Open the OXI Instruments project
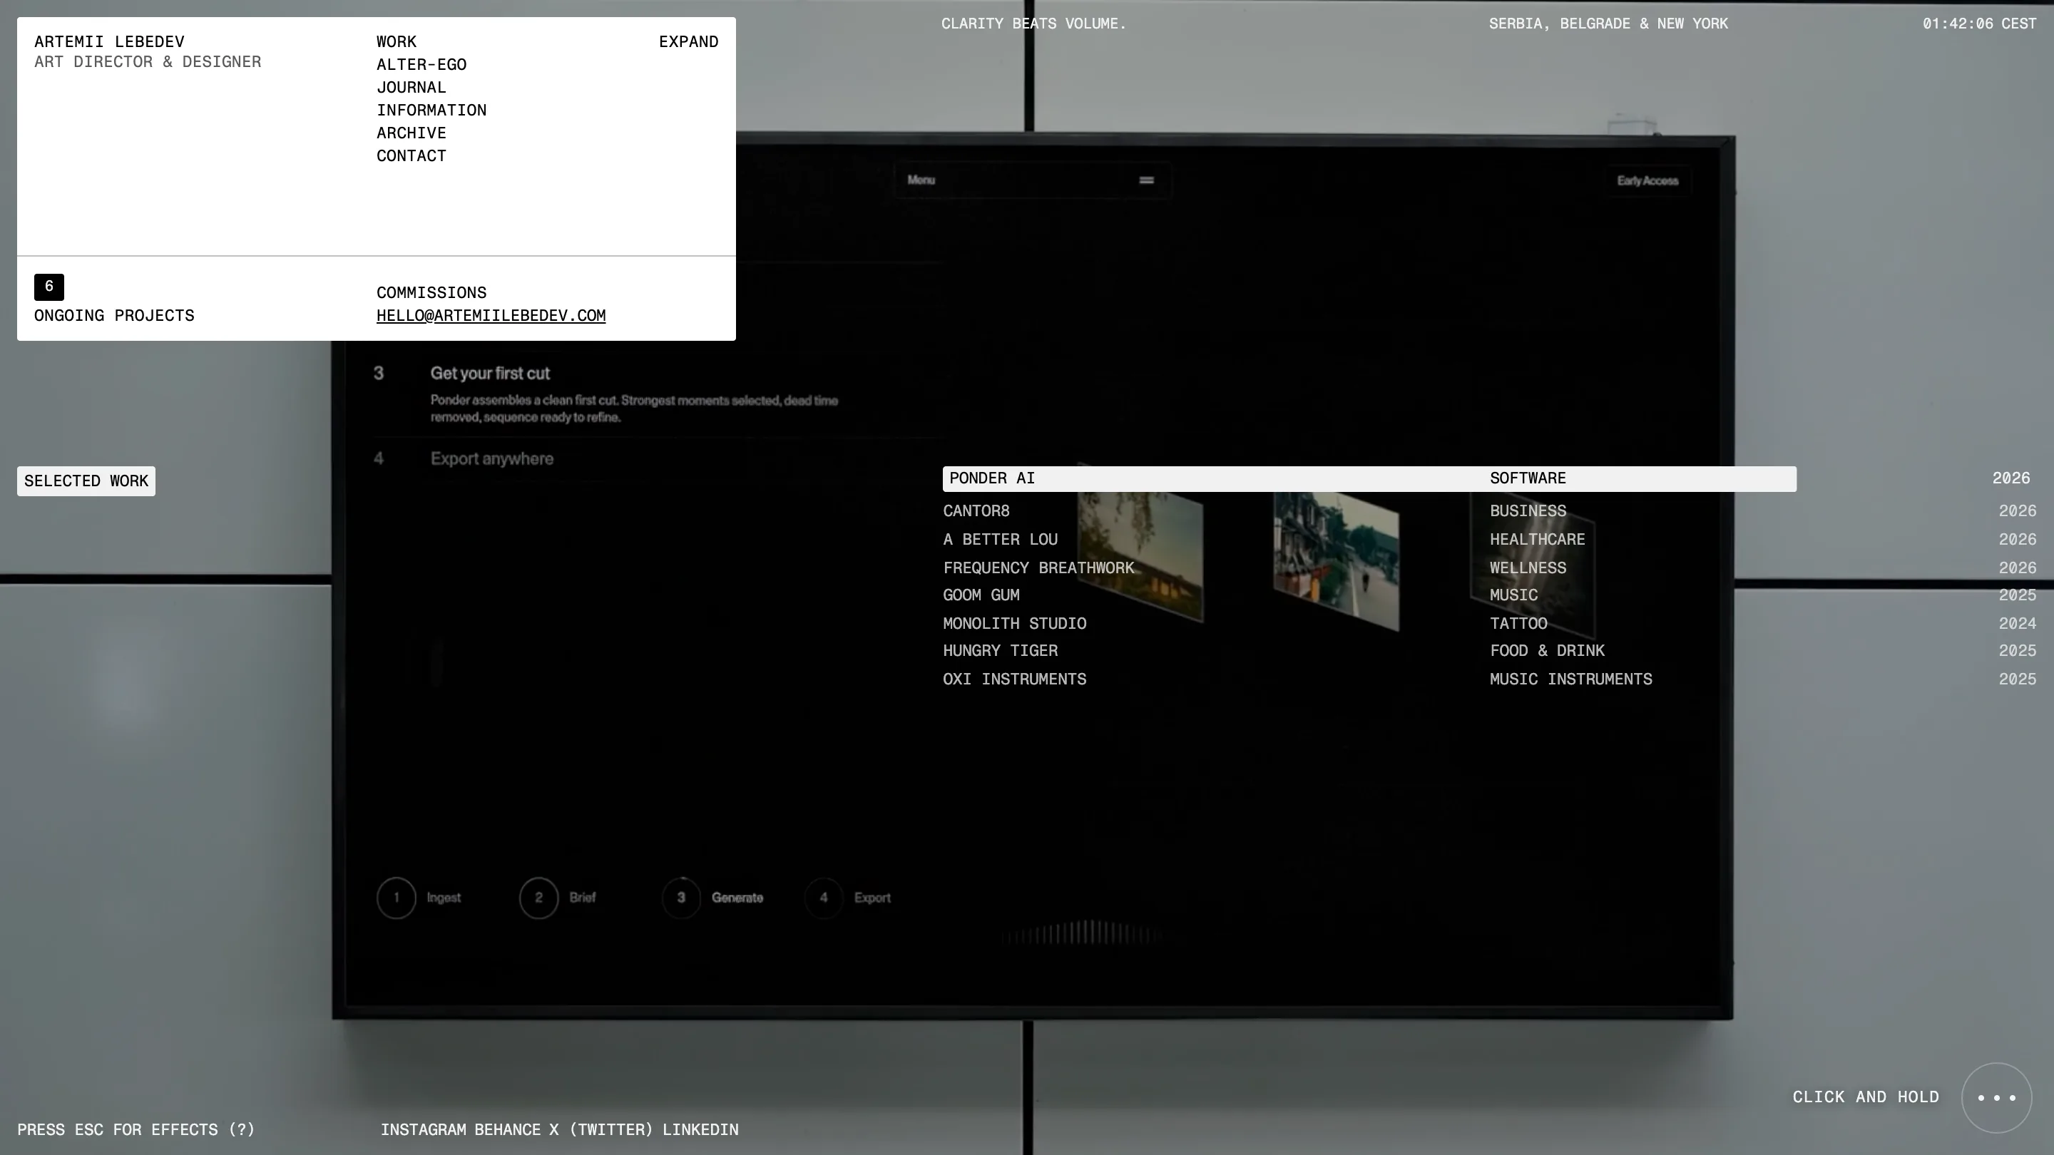2054x1155 pixels. (1014, 680)
